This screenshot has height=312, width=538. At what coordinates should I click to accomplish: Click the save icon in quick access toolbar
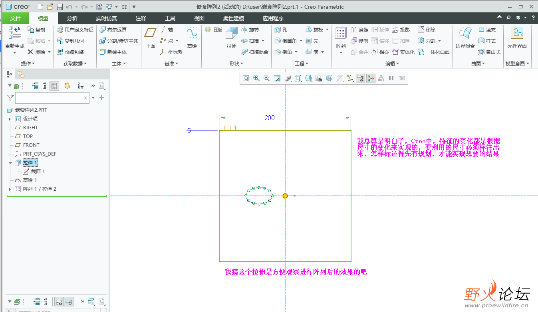pyautogui.click(x=60, y=7)
